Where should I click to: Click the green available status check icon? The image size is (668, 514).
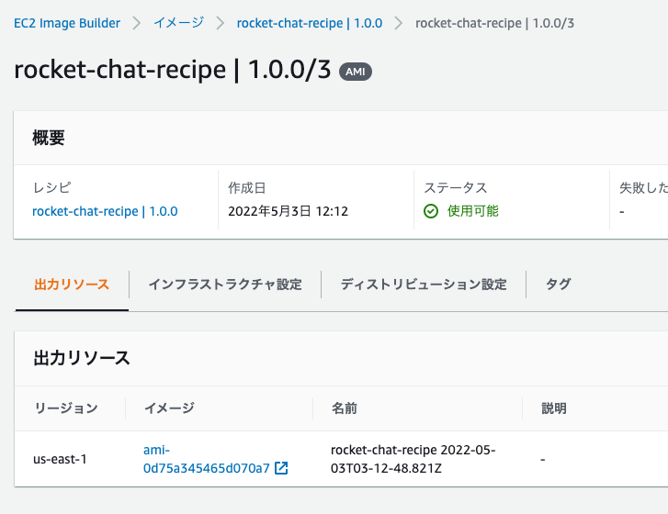pyautogui.click(x=431, y=211)
